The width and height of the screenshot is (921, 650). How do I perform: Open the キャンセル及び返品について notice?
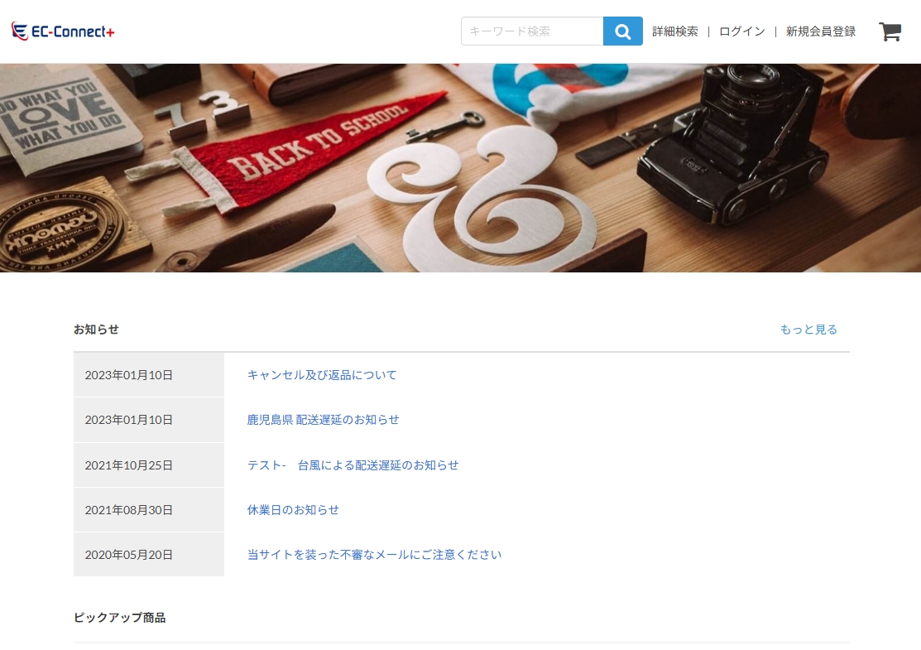(321, 374)
